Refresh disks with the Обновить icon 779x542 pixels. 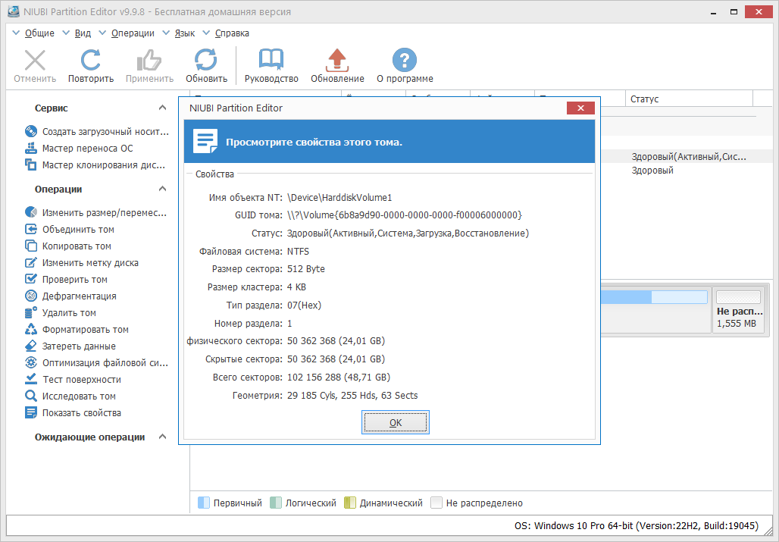(x=205, y=60)
